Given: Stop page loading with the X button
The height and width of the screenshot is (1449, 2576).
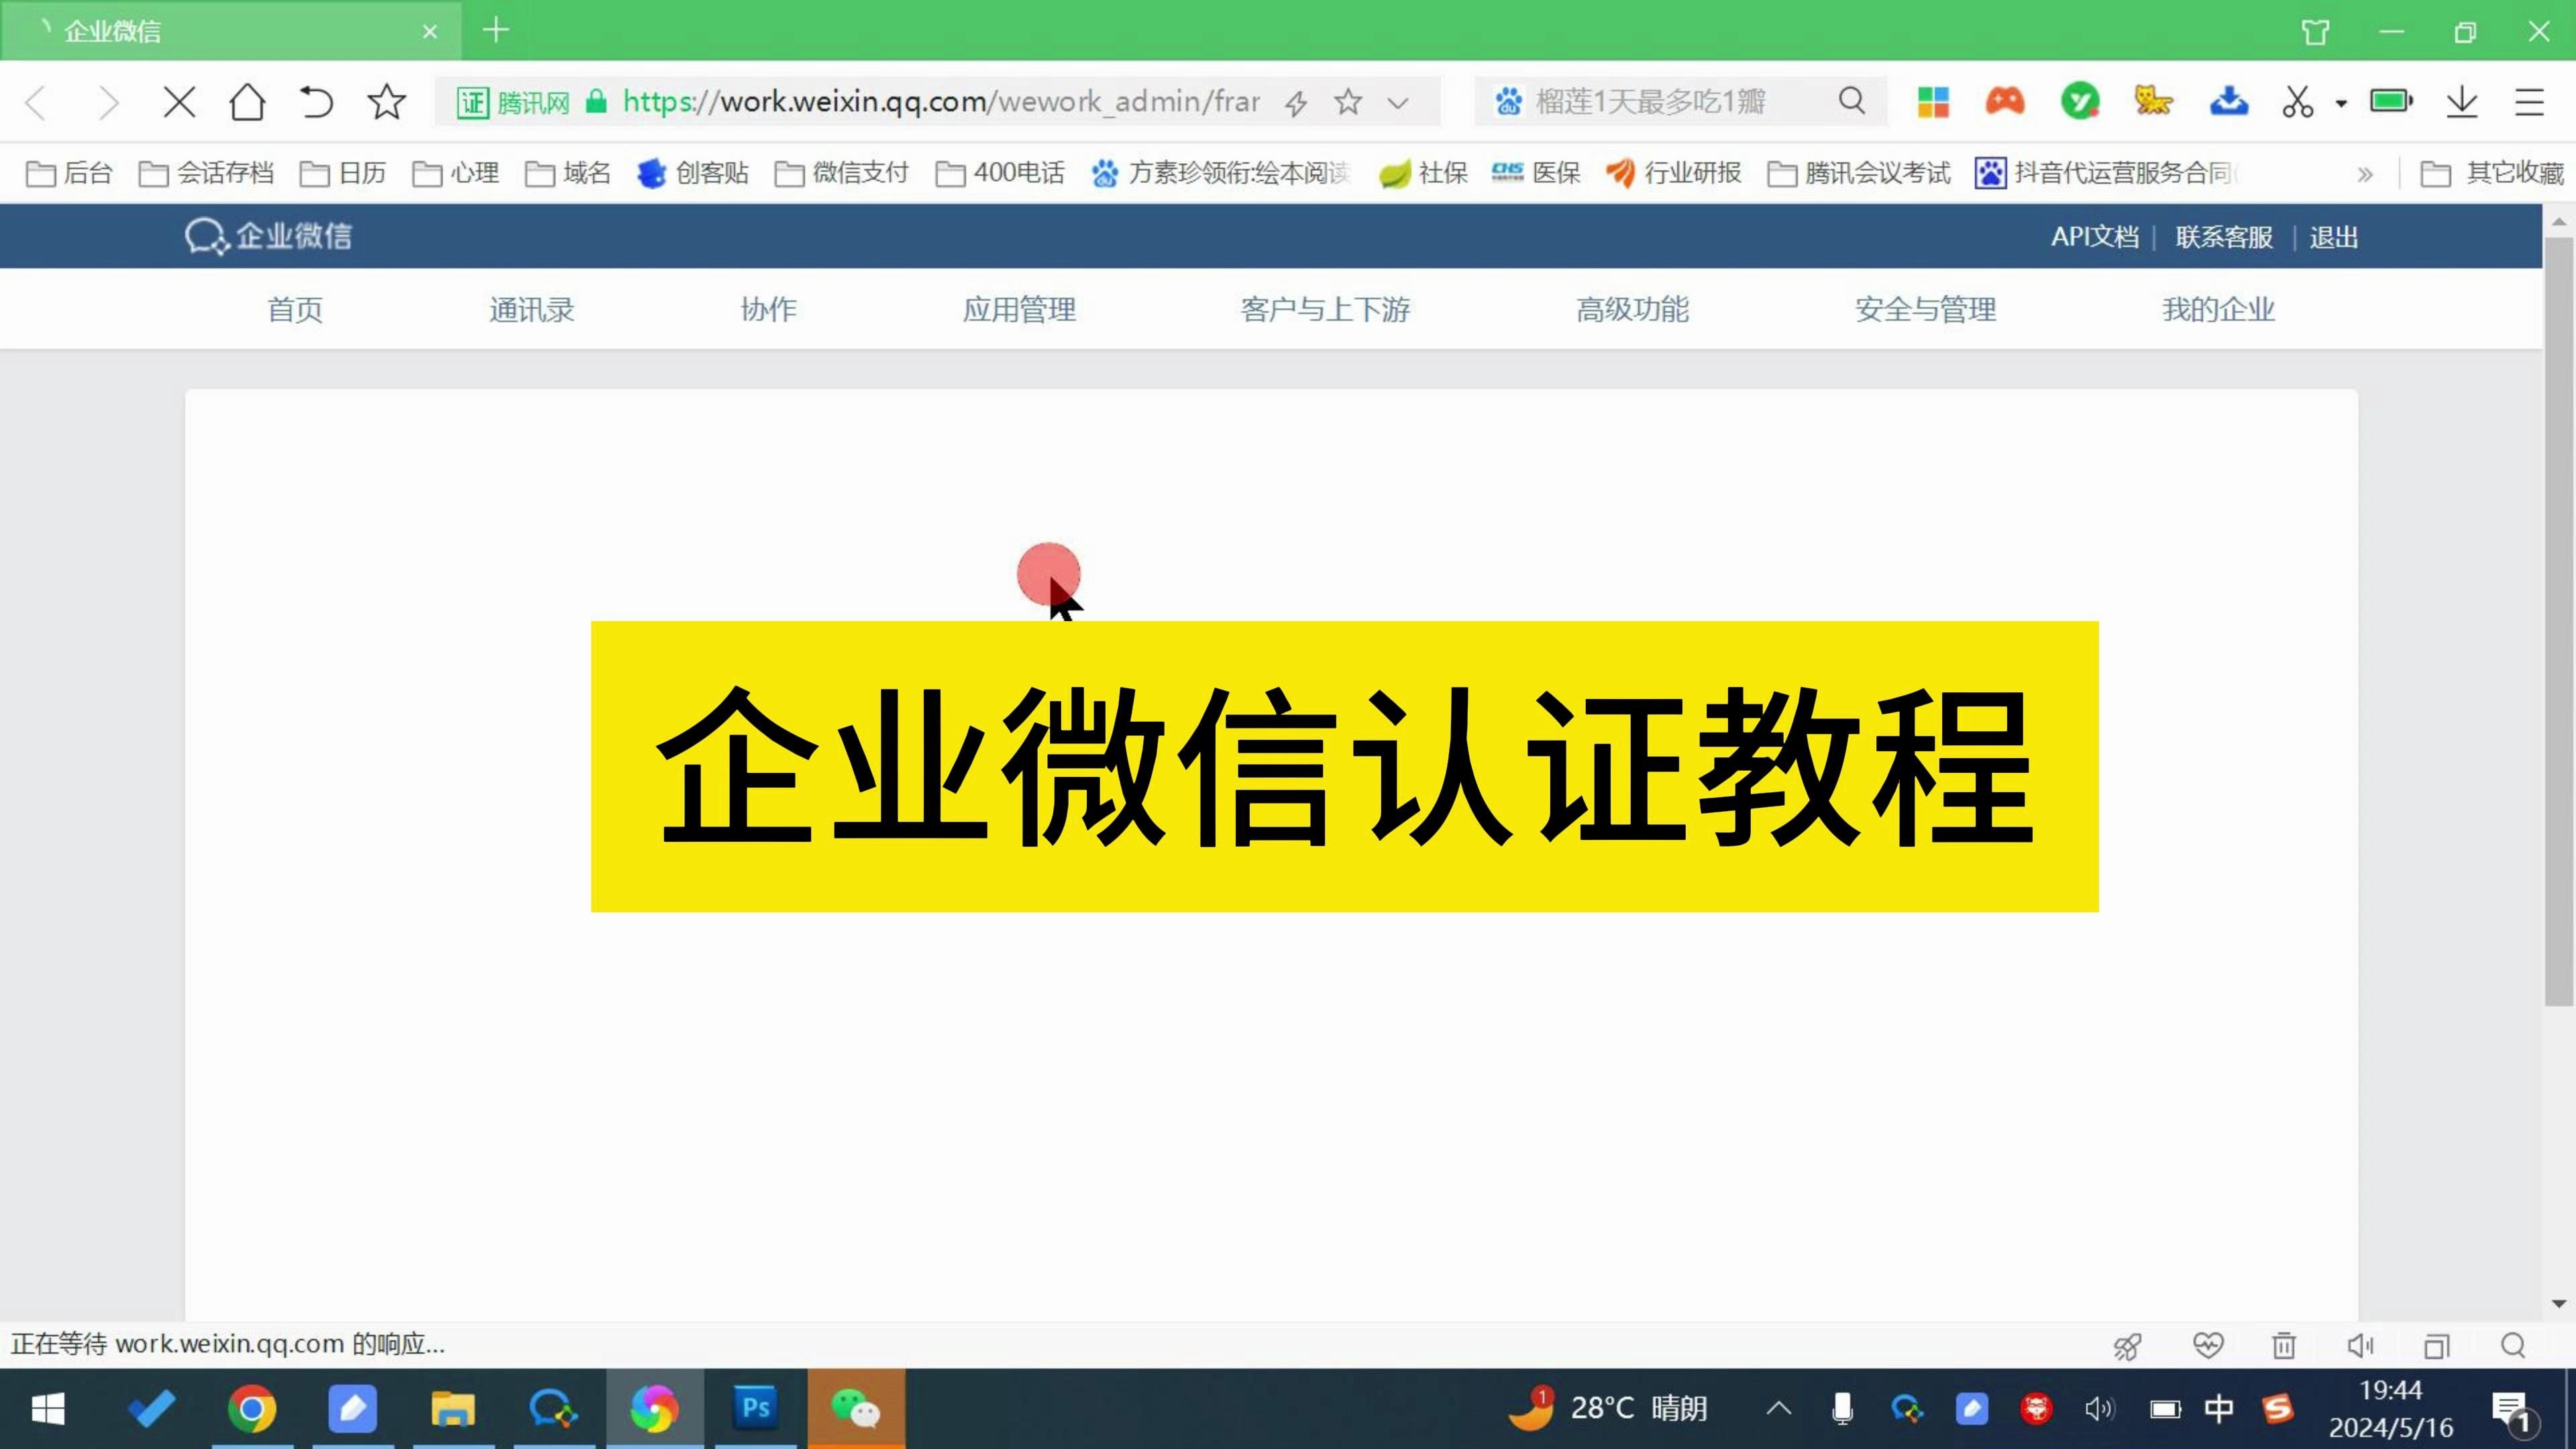Looking at the screenshot, I should point(179,102).
